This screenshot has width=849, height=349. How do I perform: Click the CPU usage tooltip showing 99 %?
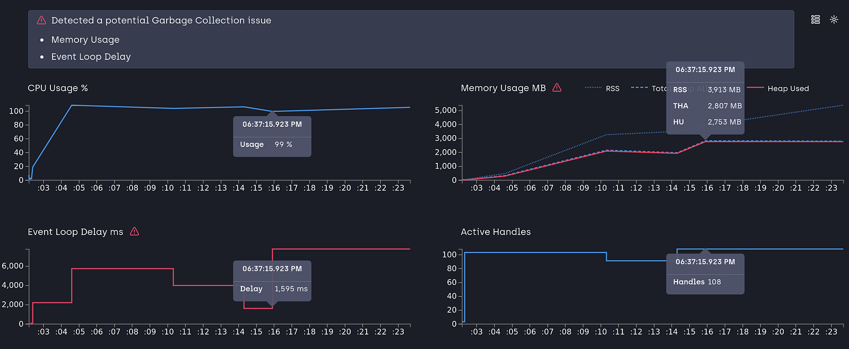(272, 136)
